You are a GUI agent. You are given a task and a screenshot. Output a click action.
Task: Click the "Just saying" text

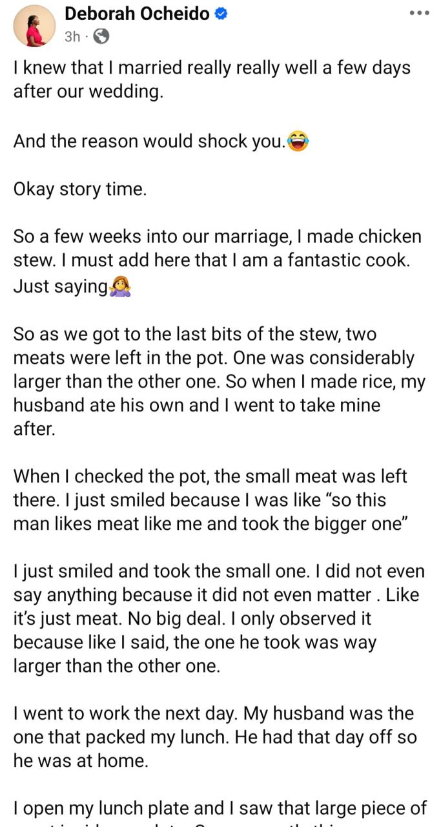coord(60,287)
